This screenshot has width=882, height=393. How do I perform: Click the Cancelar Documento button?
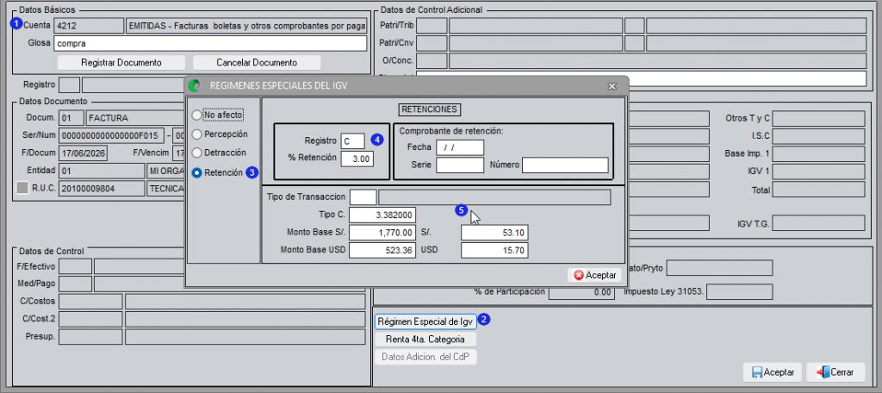(x=257, y=63)
